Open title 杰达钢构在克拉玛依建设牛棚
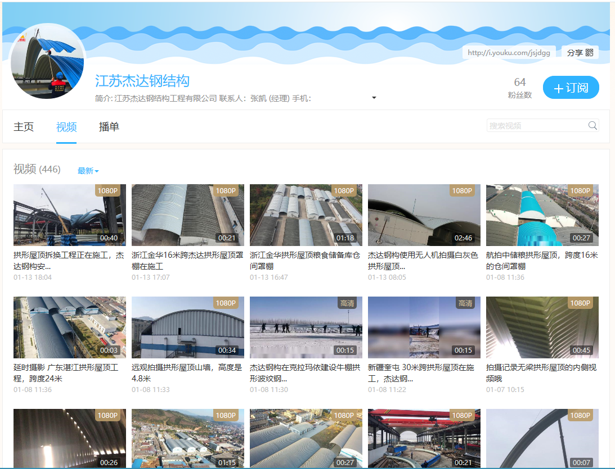Screen dimensions: 615x469 click(305, 373)
